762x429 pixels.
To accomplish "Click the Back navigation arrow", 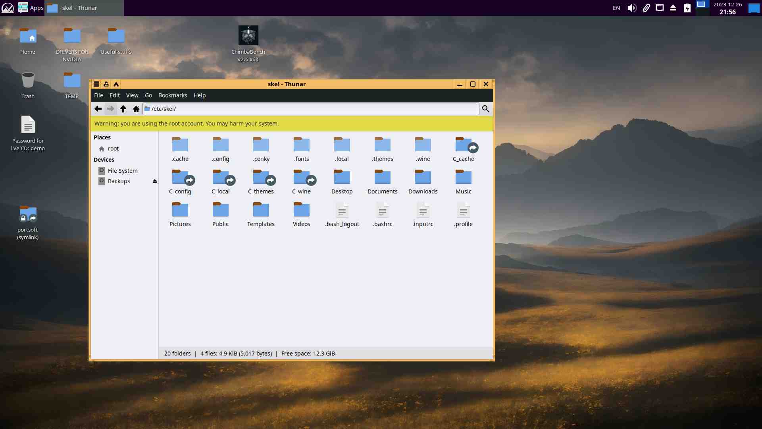I will pos(98,109).
